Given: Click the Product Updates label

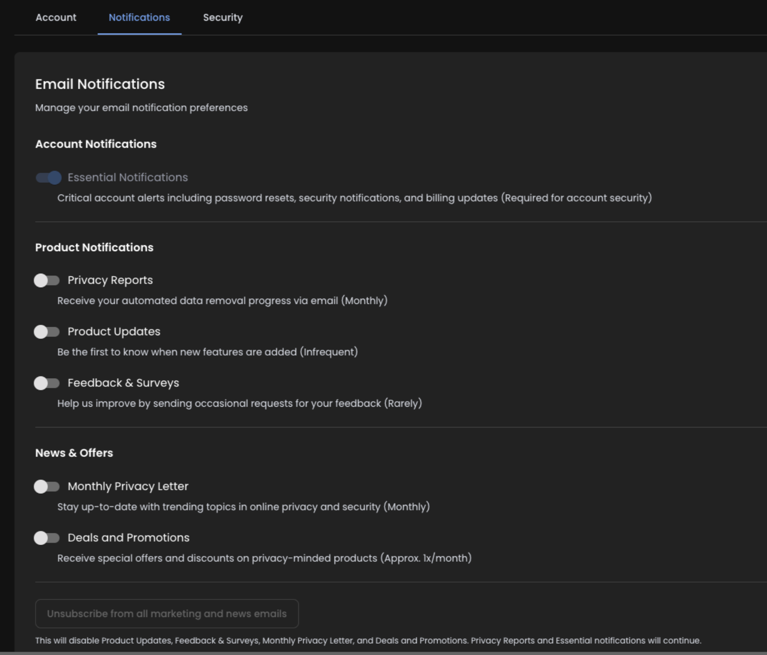Looking at the screenshot, I should [x=114, y=332].
